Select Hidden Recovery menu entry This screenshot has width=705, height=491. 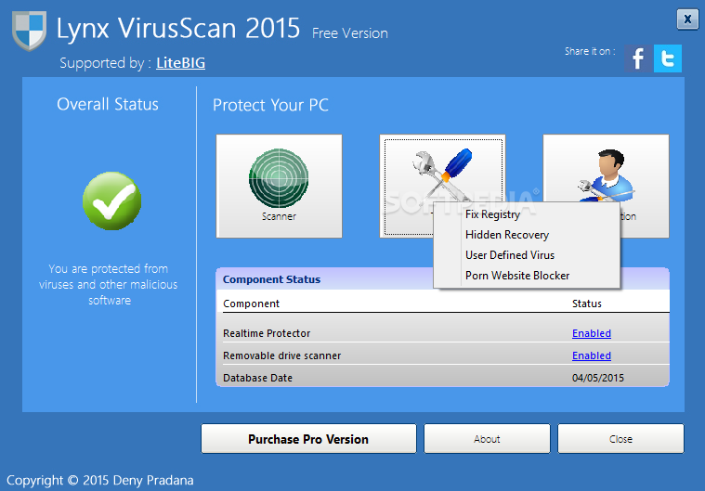(527, 235)
